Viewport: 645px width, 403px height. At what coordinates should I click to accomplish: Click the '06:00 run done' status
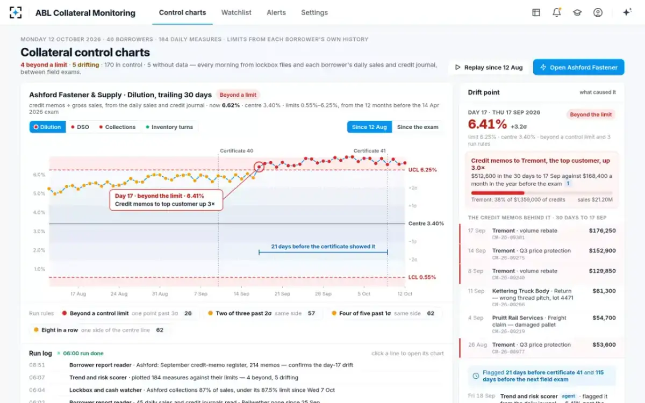tap(81, 353)
